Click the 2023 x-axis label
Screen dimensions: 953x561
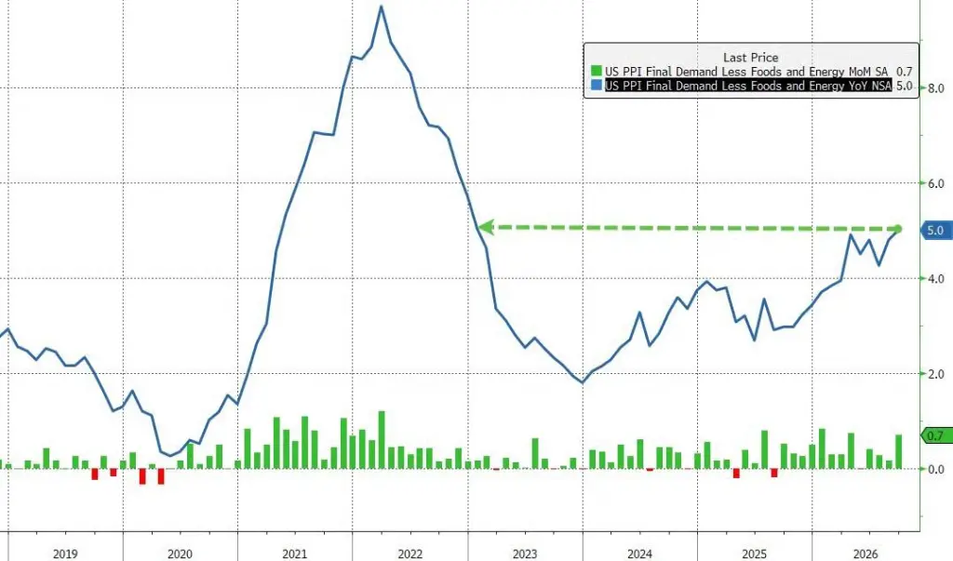(525, 554)
